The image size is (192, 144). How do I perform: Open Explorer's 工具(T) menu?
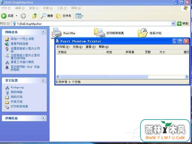[x=62, y=8]
